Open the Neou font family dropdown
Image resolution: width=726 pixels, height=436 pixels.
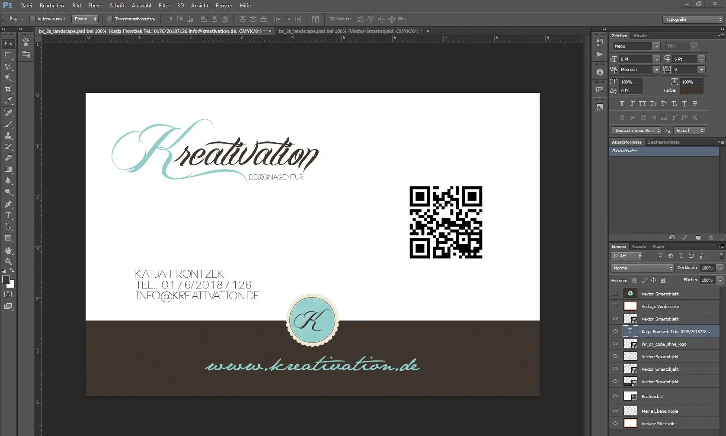click(656, 46)
